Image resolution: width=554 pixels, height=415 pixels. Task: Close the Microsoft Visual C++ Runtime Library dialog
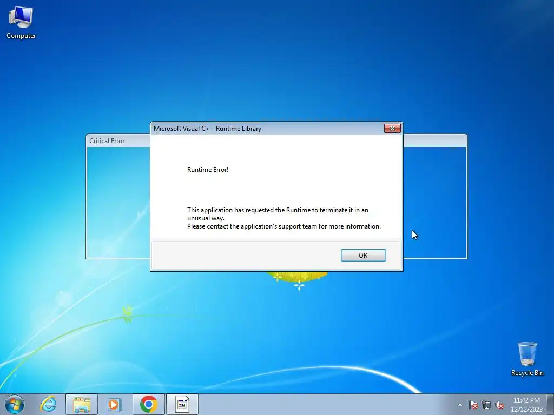pyautogui.click(x=392, y=128)
